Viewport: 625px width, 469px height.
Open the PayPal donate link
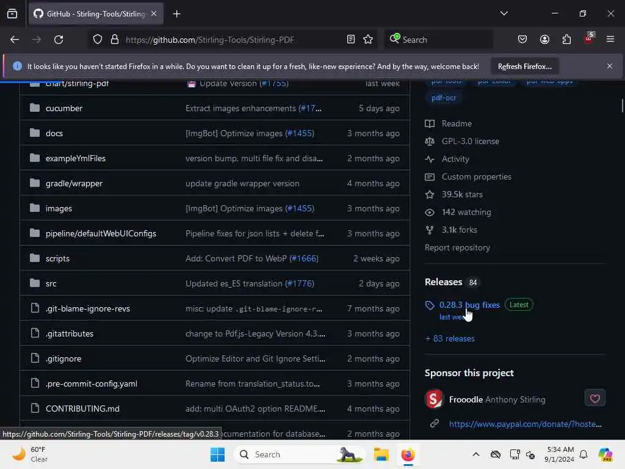pos(526,424)
